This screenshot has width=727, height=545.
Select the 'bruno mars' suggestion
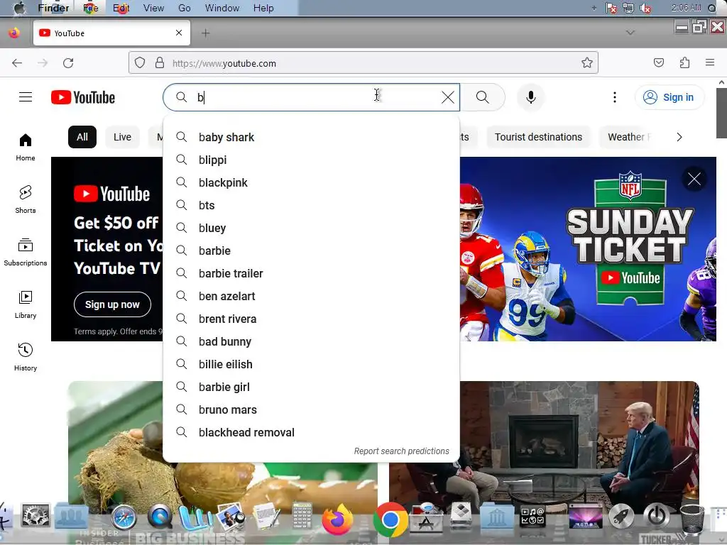coord(311,409)
